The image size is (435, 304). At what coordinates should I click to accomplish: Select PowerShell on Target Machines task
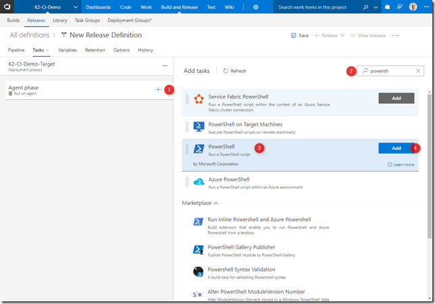[300, 128]
